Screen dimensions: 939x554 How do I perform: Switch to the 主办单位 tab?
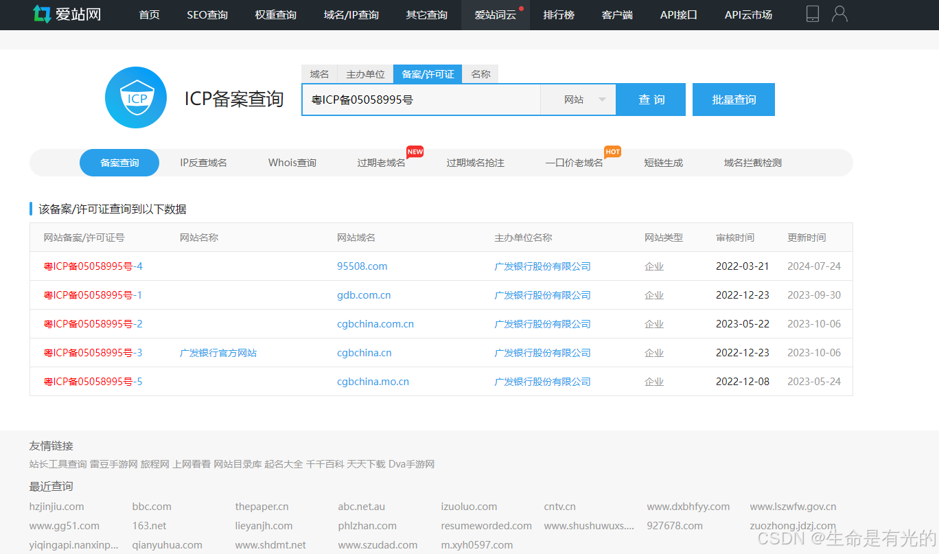click(365, 73)
